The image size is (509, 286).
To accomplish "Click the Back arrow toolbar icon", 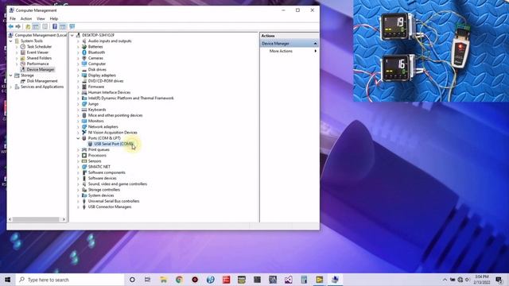I will click(10, 26).
